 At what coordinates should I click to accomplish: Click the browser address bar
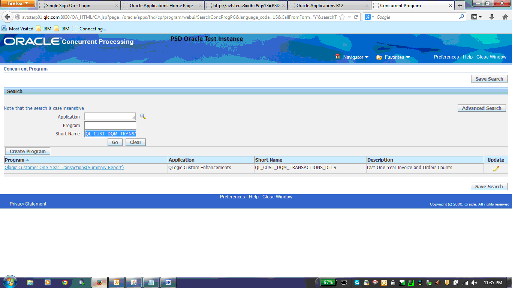(x=179, y=17)
